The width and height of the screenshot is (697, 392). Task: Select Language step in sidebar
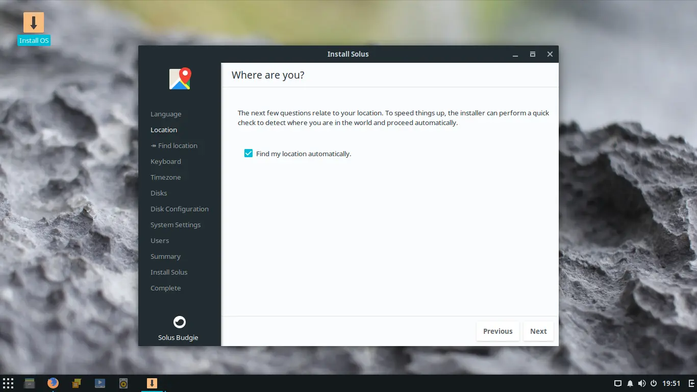coord(166,114)
